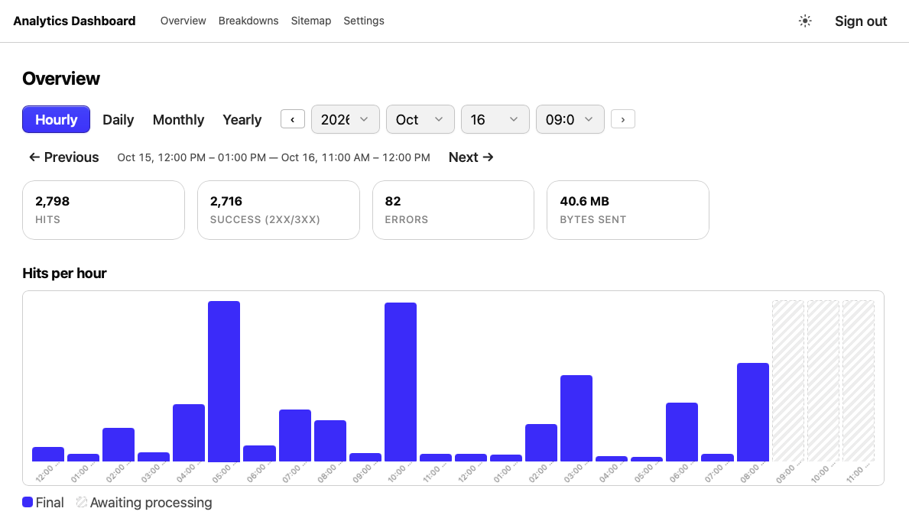Image resolution: width=909 pixels, height=531 pixels.
Task: Click the previous period chevron button
Action: (293, 119)
